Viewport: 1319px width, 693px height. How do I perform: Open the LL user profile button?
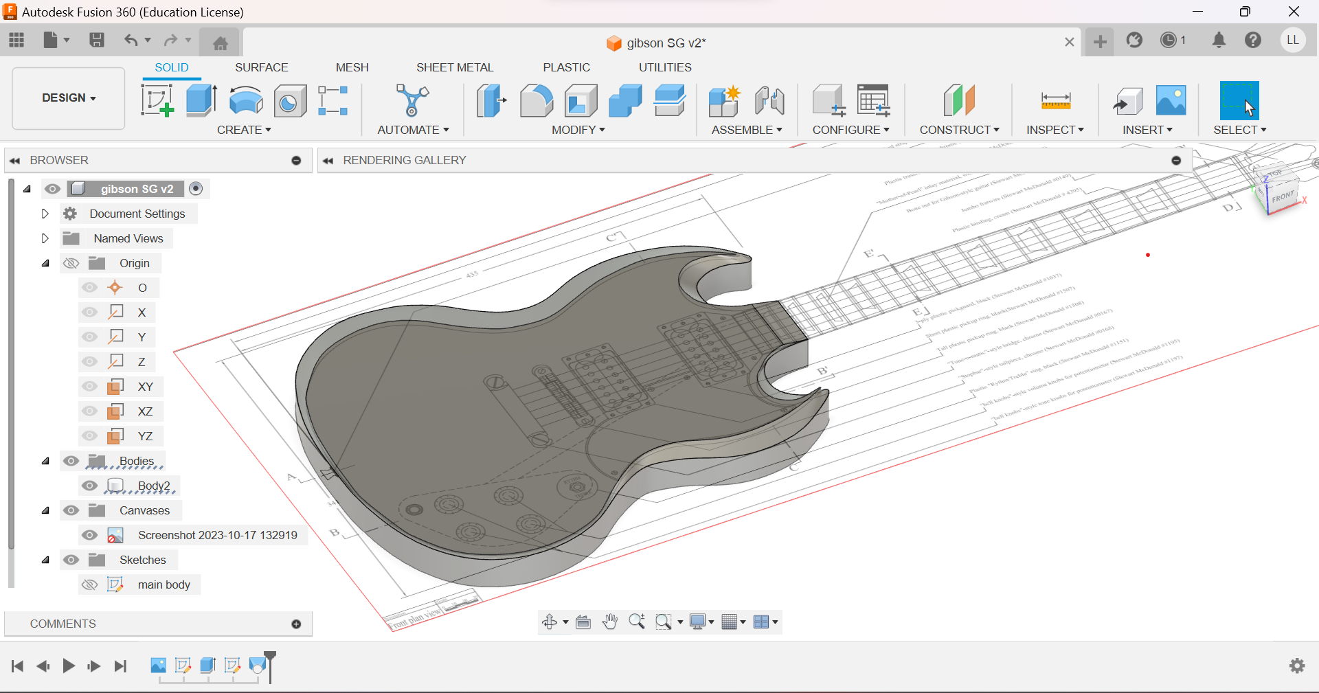[1293, 40]
